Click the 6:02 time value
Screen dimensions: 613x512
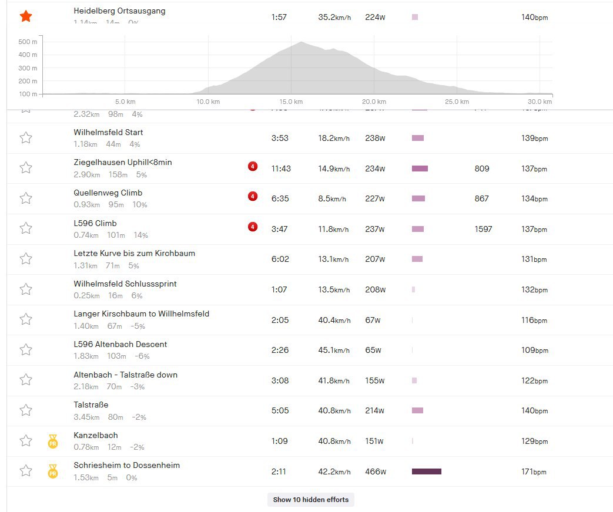point(280,259)
